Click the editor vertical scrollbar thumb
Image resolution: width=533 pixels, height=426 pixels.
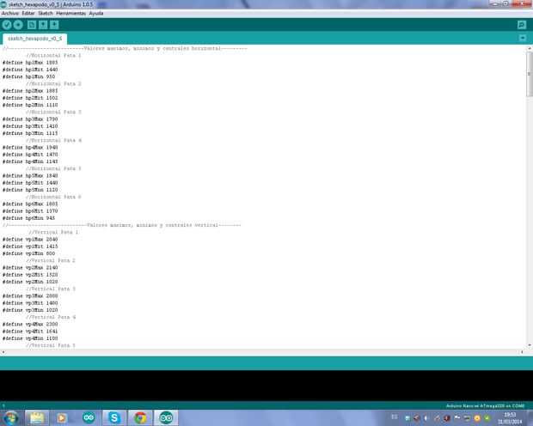[530, 75]
